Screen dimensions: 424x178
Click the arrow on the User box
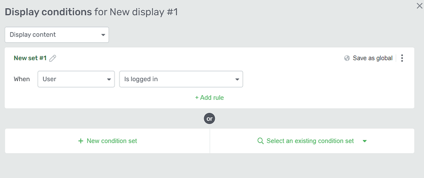coord(109,79)
